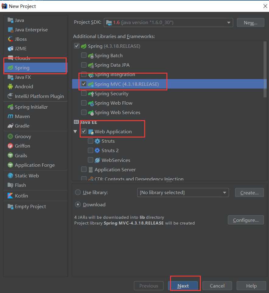Click the Struts 2 gear icon
Screen dimensions: 269x293
coord(97,150)
